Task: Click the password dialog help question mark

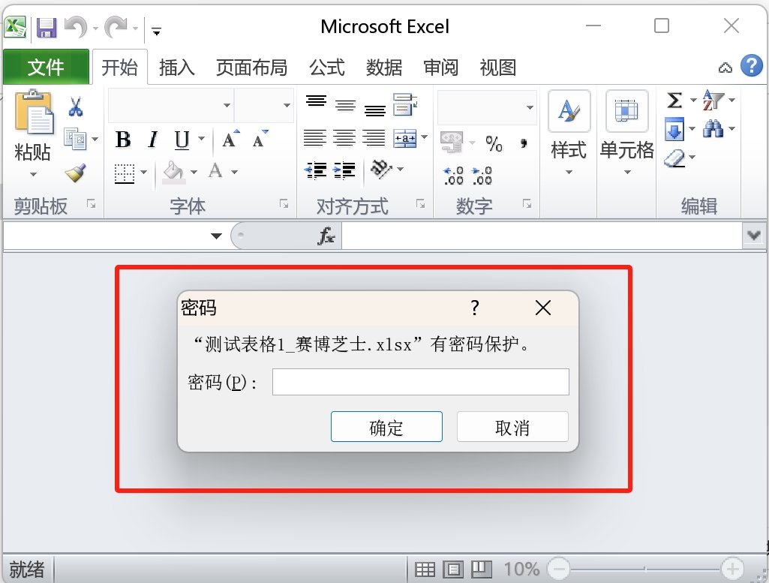Action: 475,308
